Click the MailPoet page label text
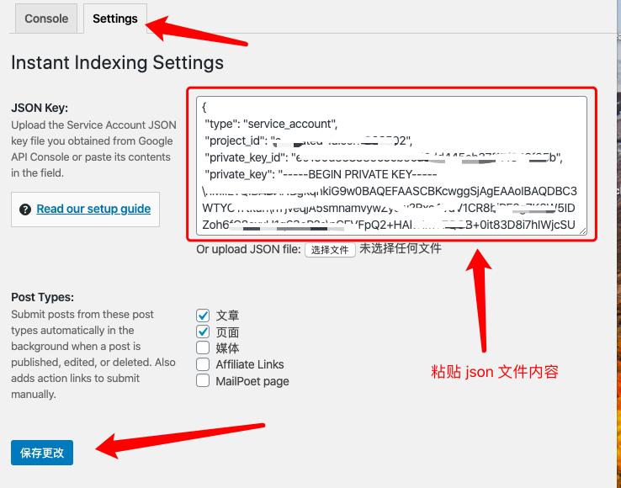This screenshot has width=621, height=488. point(252,381)
